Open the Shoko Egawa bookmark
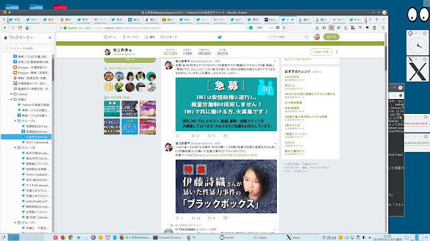 [36, 175]
